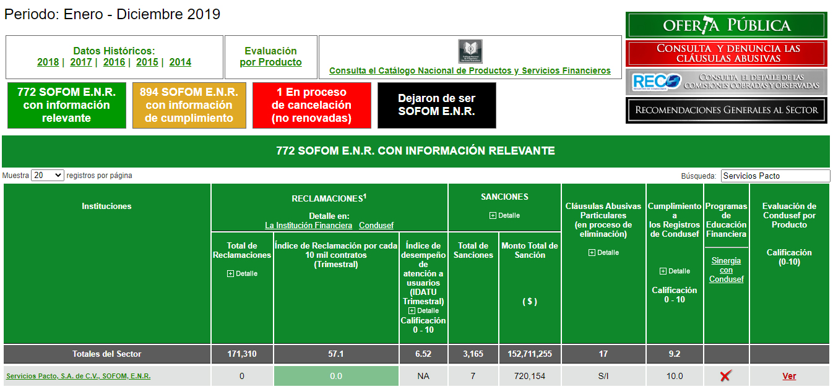Click sector cumplimiento score 9.2

pos(675,354)
